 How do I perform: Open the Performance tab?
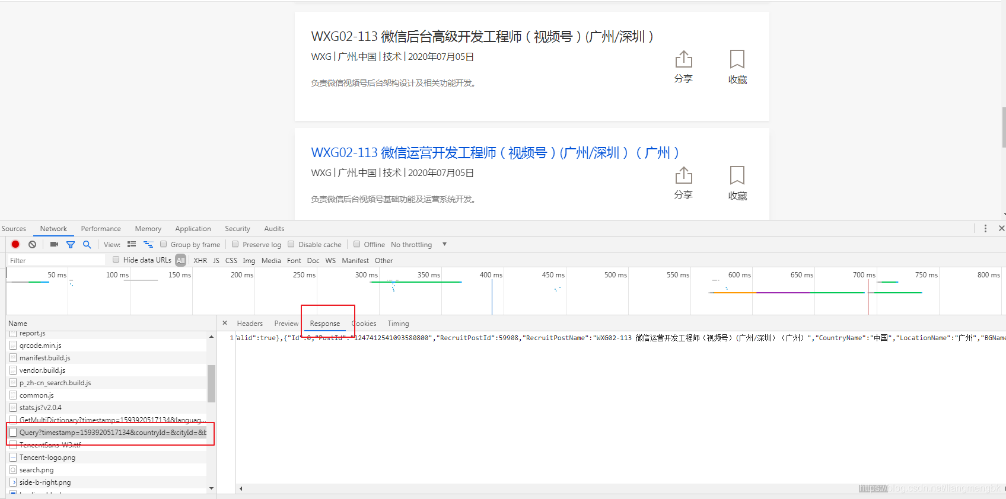[101, 229]
